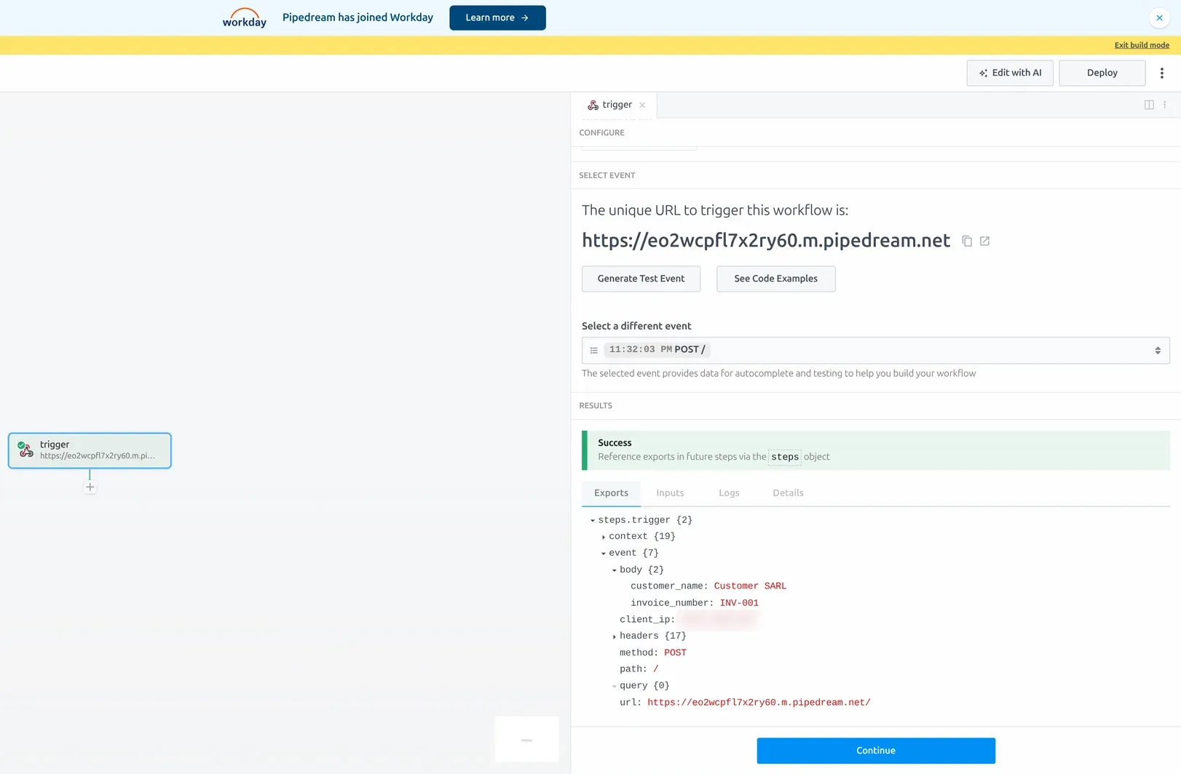Click the canvas minimap thumbnail
The image size is (1181, 774).
click(x=526, y=740)
